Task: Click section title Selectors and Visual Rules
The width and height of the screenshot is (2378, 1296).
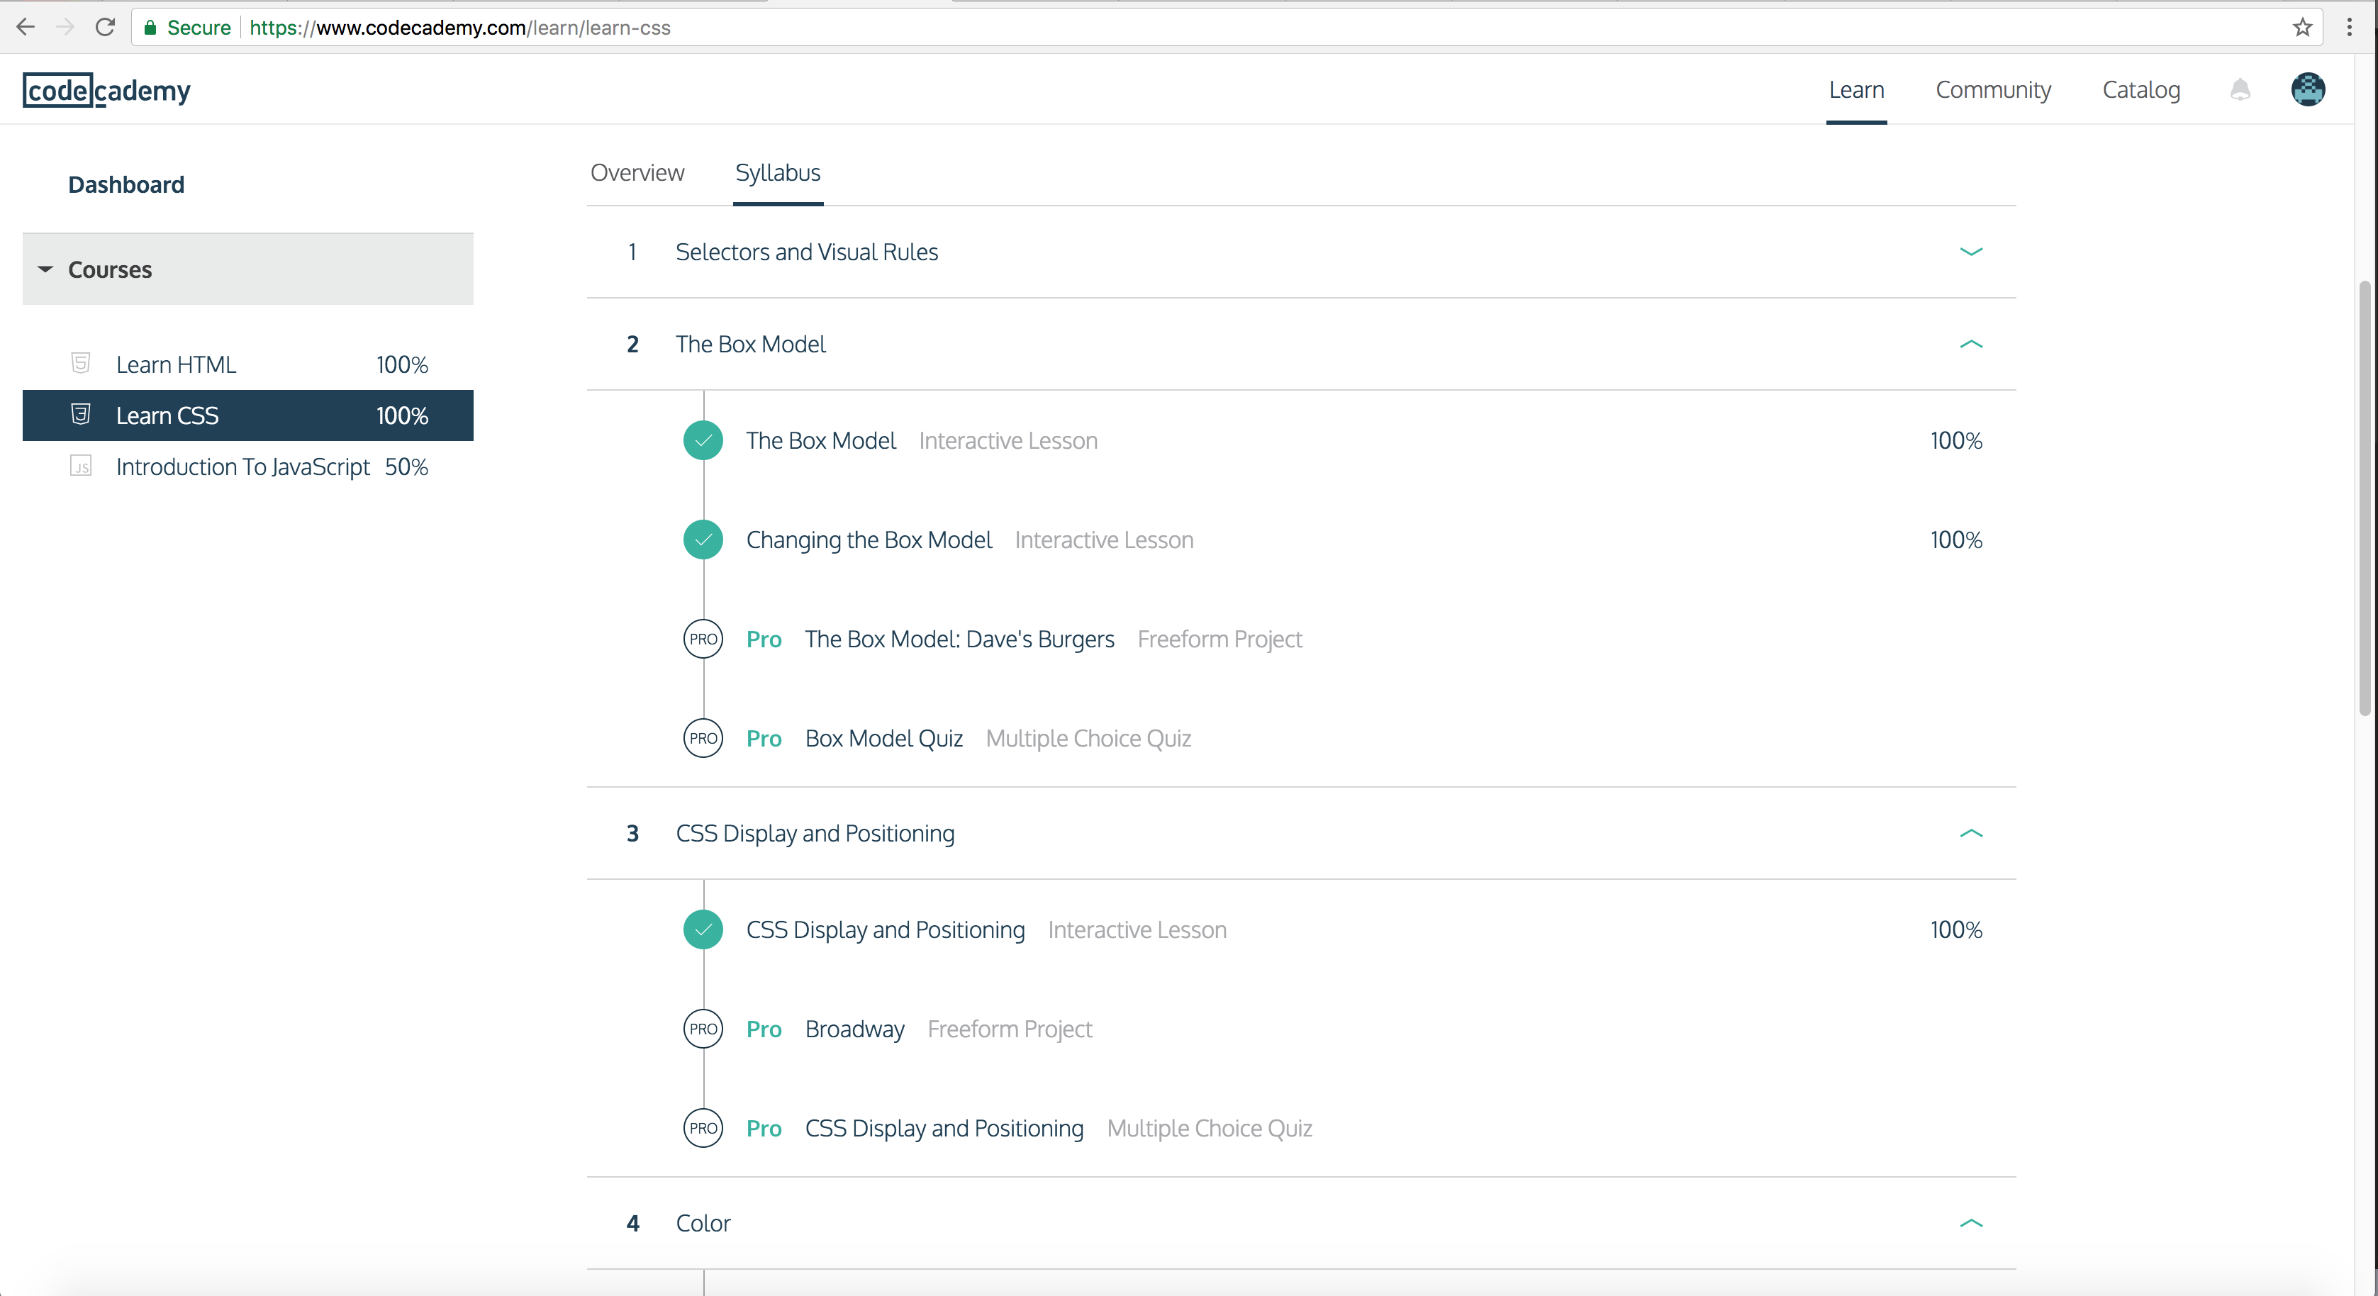Action: (x=807, y=252)
